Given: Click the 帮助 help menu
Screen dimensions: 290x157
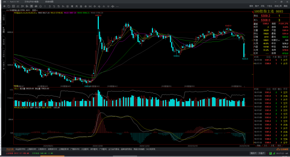Looking at the screenshot, I should click(x=285, y=6).
